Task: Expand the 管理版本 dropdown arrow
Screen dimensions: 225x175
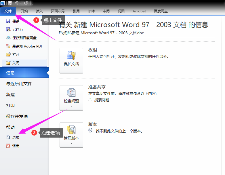Action: pyautogui.click(x=71, y=144)
